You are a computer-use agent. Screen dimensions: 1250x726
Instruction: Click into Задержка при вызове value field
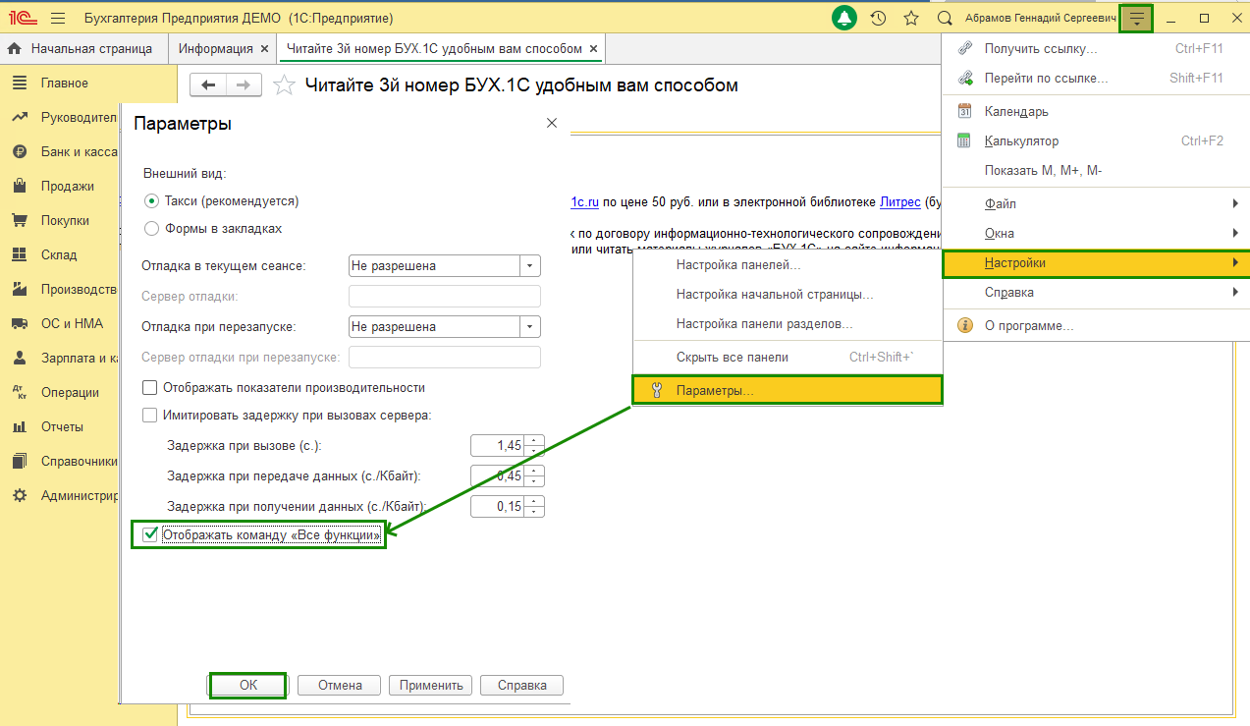click(x=498, y=446)
